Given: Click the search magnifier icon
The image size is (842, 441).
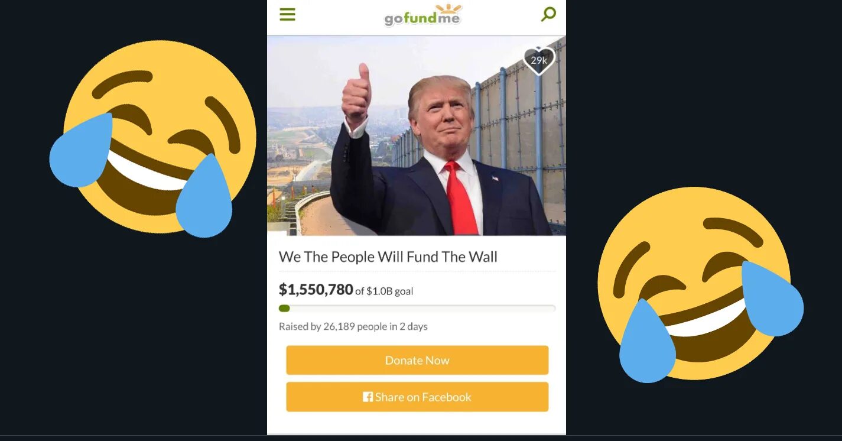Looking at the screenshot, I should tap(548, 14).
